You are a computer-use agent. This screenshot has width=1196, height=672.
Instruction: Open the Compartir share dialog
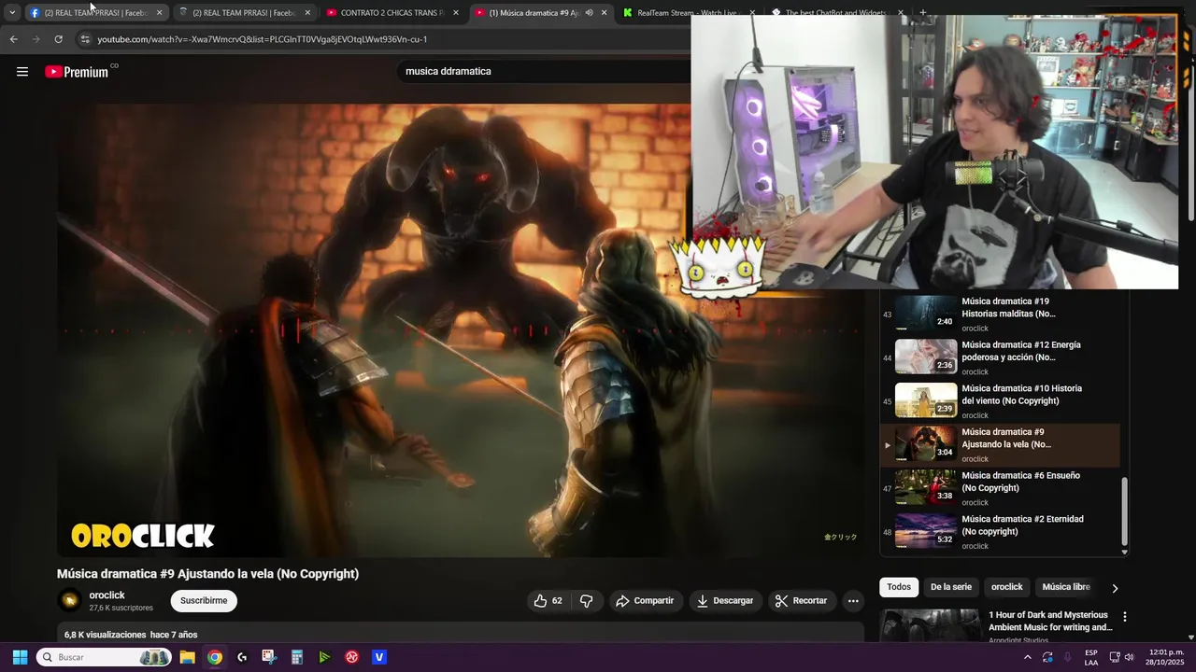pos(645,601)
